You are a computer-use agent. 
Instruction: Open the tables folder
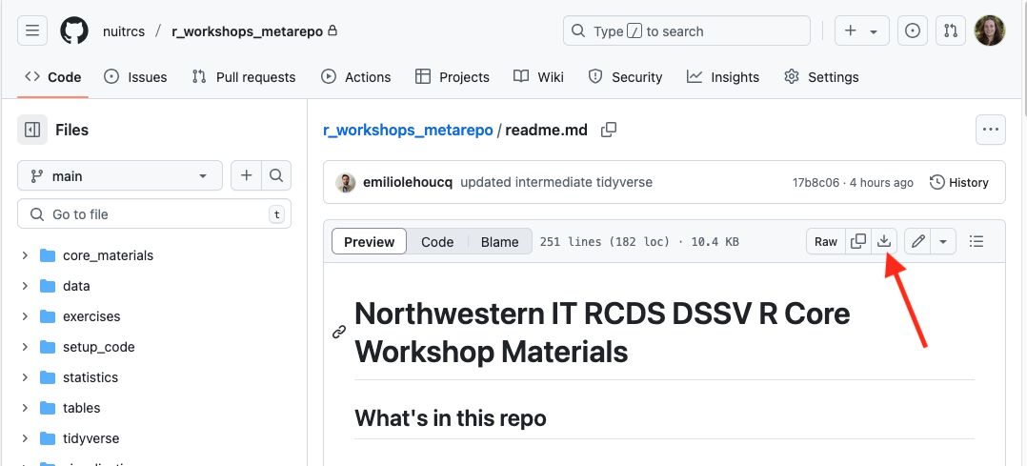82,408
